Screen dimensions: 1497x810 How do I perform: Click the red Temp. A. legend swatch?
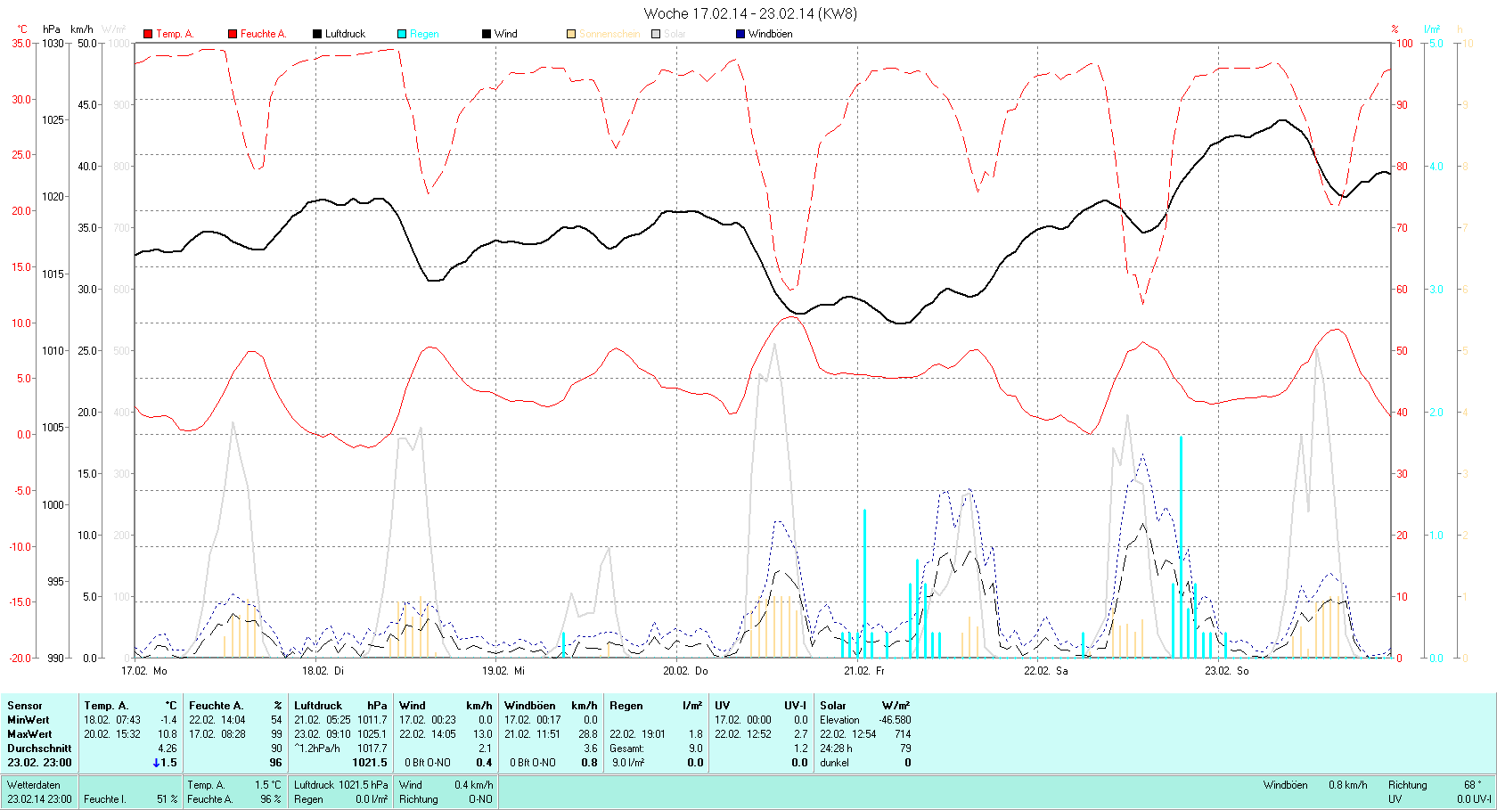click(148, 34)
